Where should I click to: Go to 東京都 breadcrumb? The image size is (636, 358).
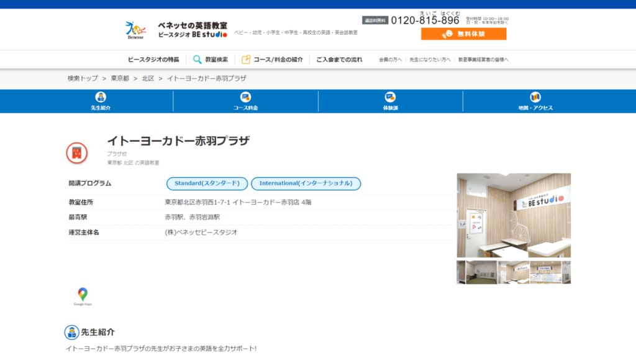point(120,78)
